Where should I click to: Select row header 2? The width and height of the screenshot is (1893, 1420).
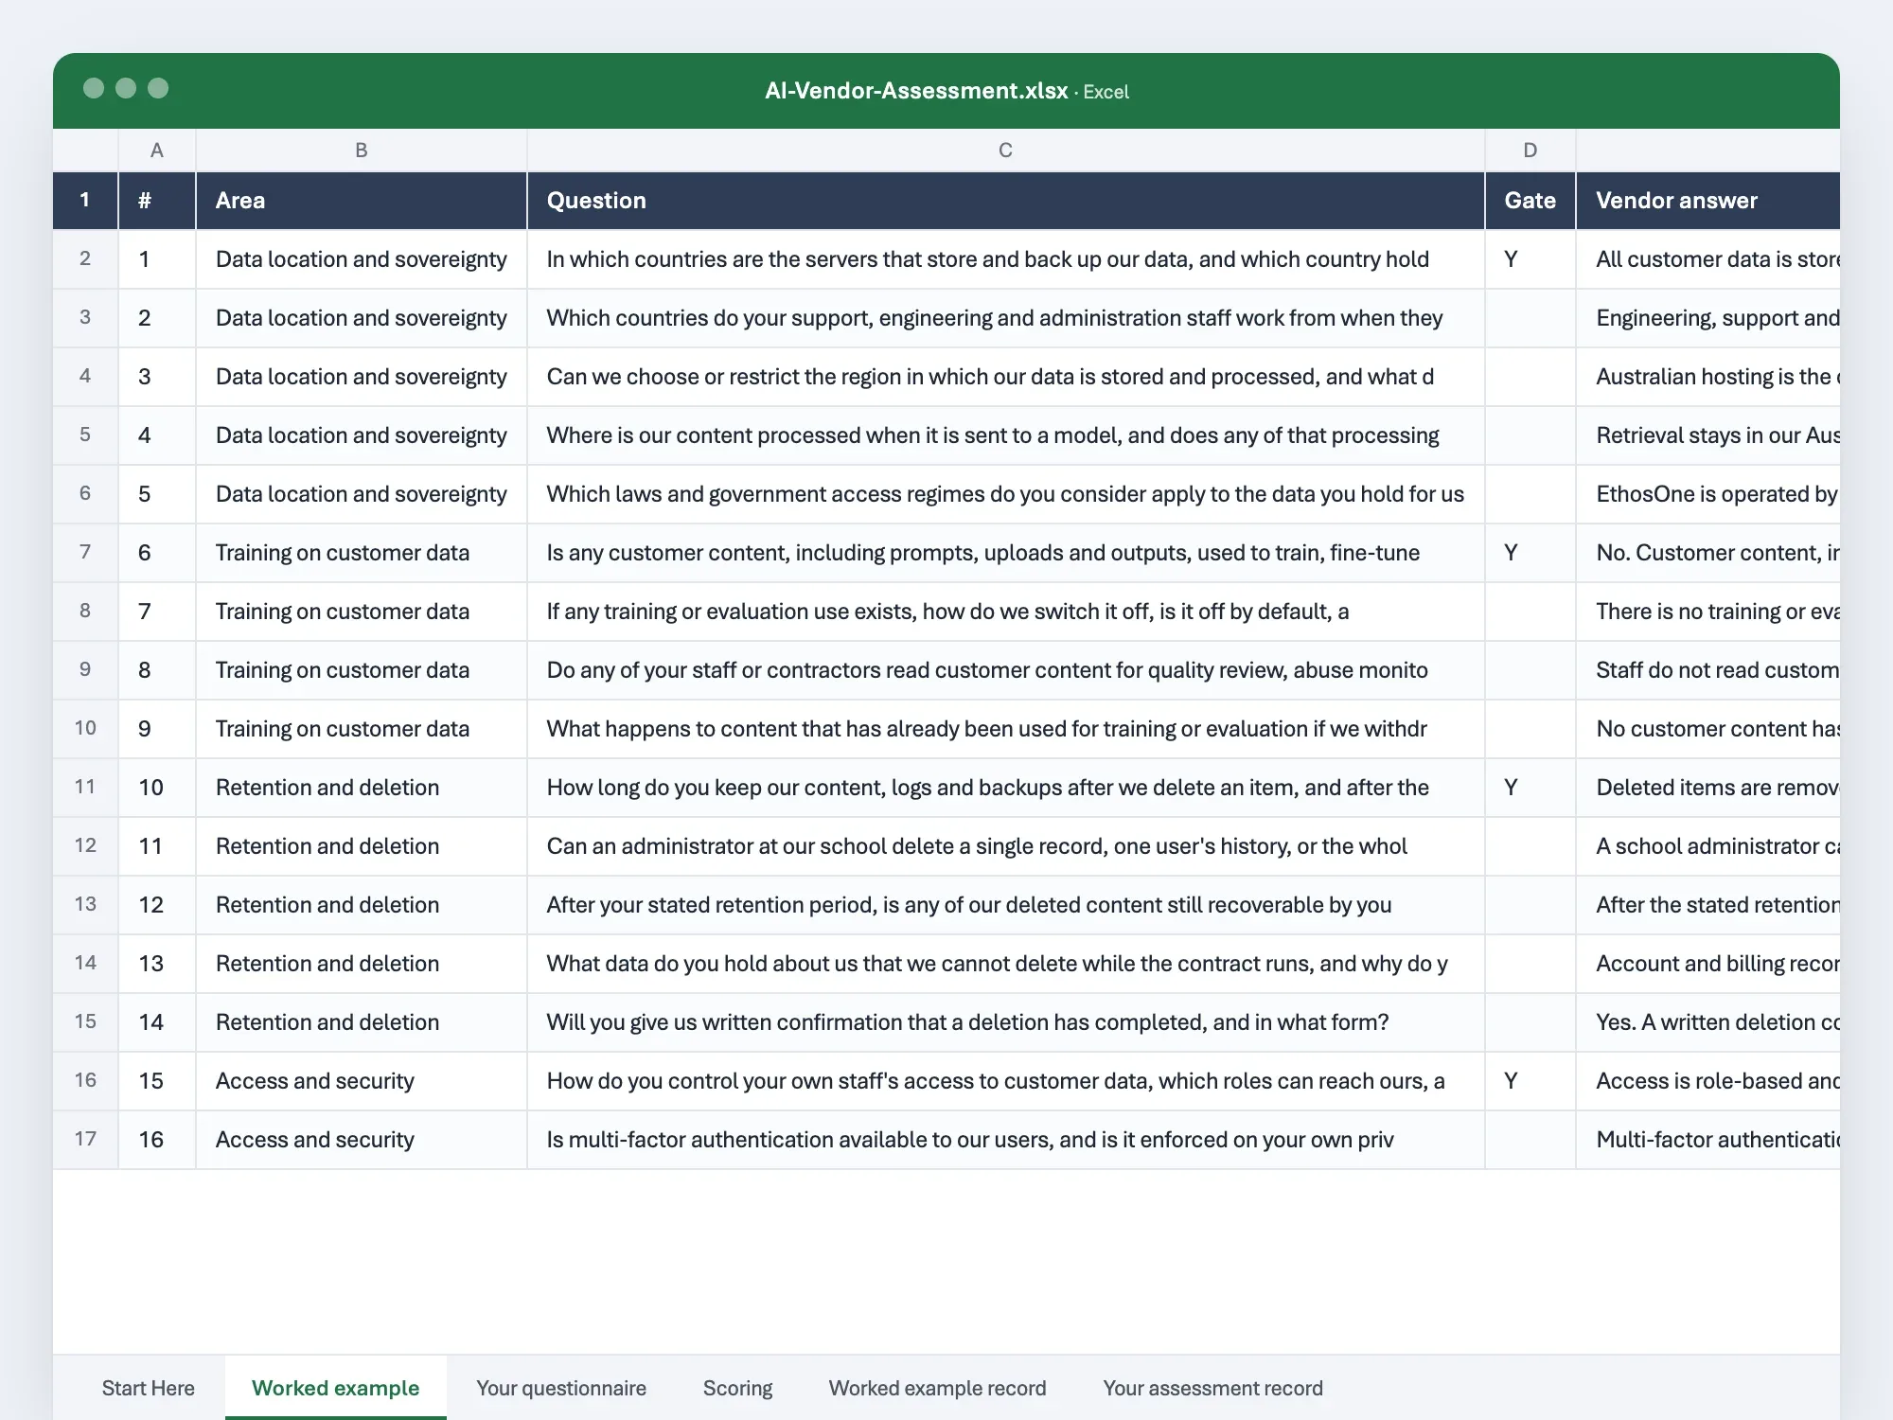(85, 258)
